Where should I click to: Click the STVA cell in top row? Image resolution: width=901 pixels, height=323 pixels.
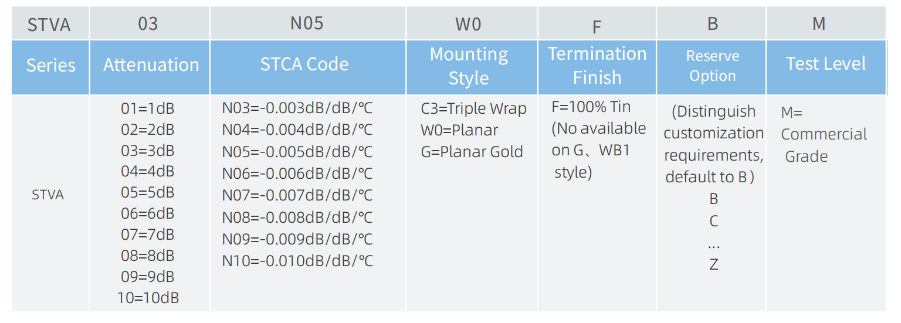click(x=50, y=25)
